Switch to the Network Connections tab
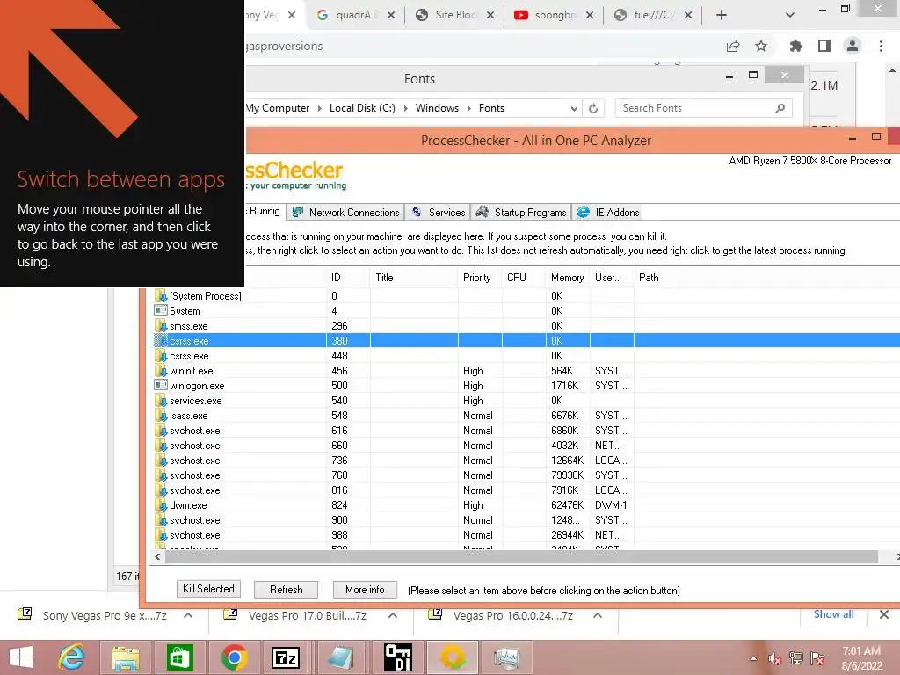Image resolution: width=900 pixels, height=675 pixels. (x=345, y=213)
